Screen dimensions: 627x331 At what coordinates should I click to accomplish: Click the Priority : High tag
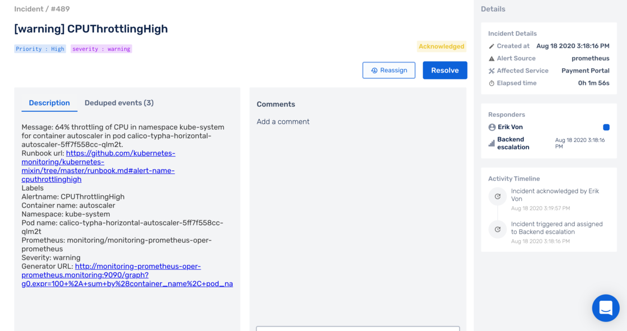(40, 49)
